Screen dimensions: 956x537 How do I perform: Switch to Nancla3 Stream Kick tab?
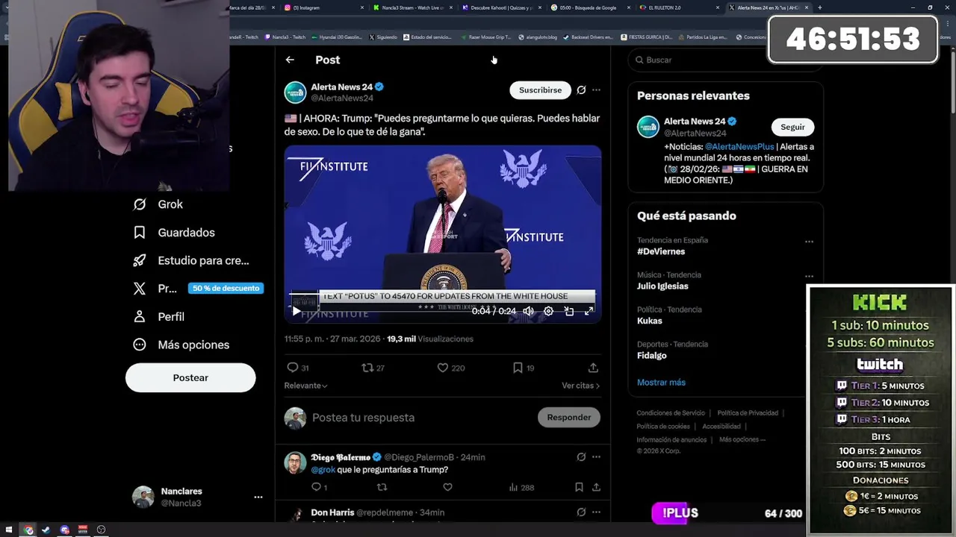411,7
